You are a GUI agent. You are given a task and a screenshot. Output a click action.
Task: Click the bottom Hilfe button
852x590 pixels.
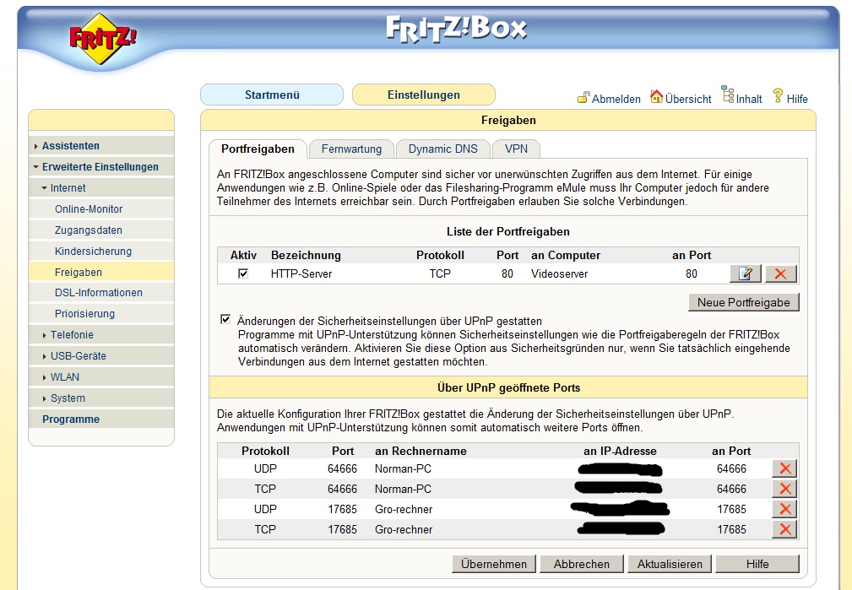757,564
